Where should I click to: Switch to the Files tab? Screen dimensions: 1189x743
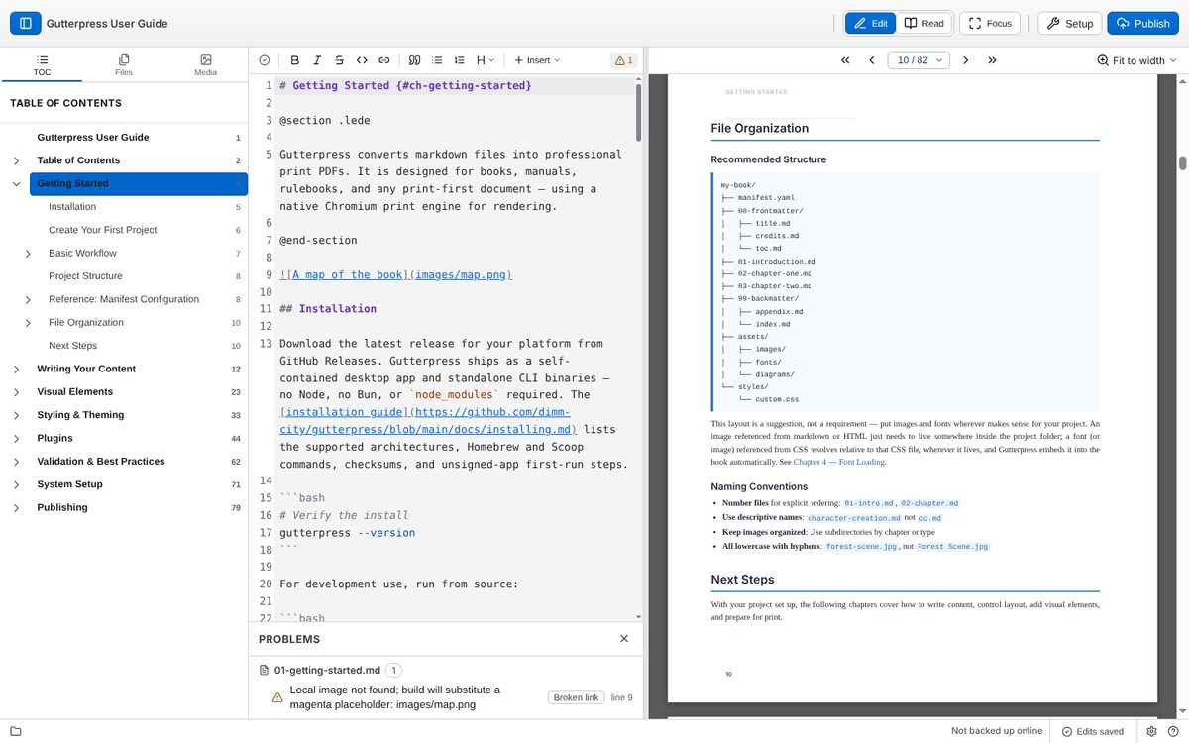(124, 65)
